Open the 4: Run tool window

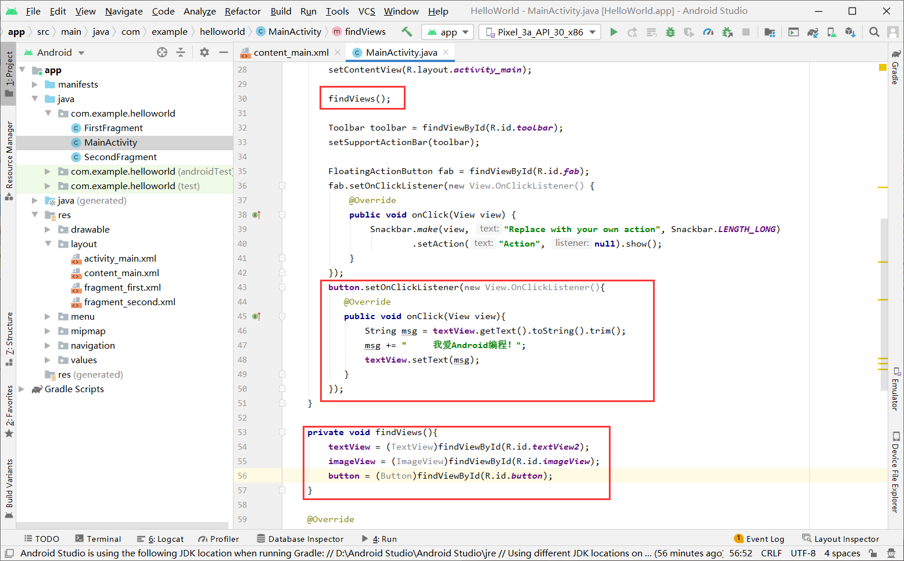tap(379, 539)
